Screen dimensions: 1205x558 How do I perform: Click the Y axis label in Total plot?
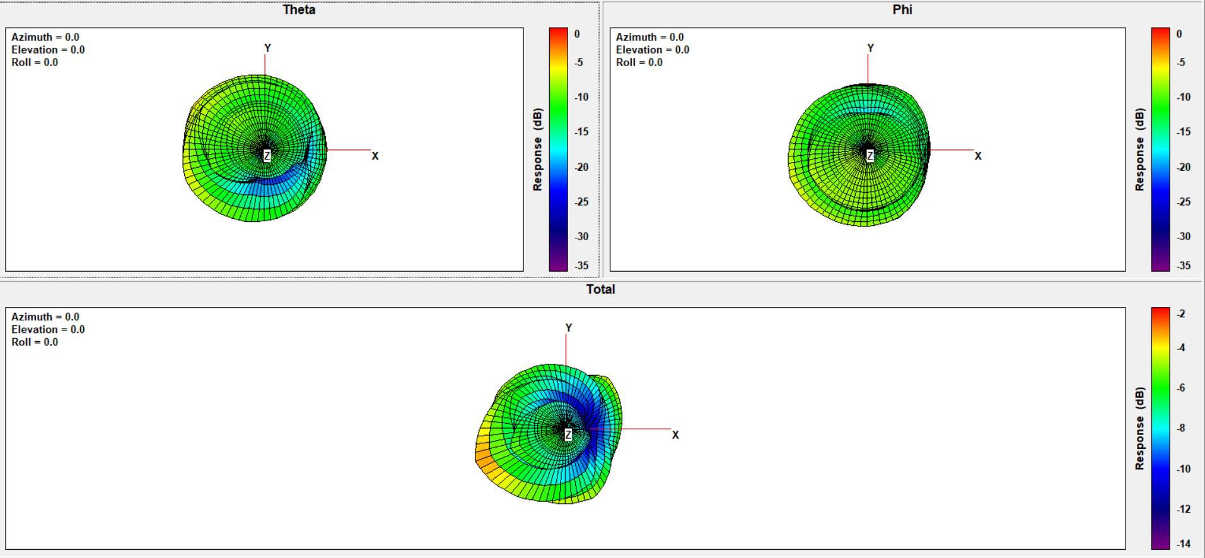tap(569, 328)
